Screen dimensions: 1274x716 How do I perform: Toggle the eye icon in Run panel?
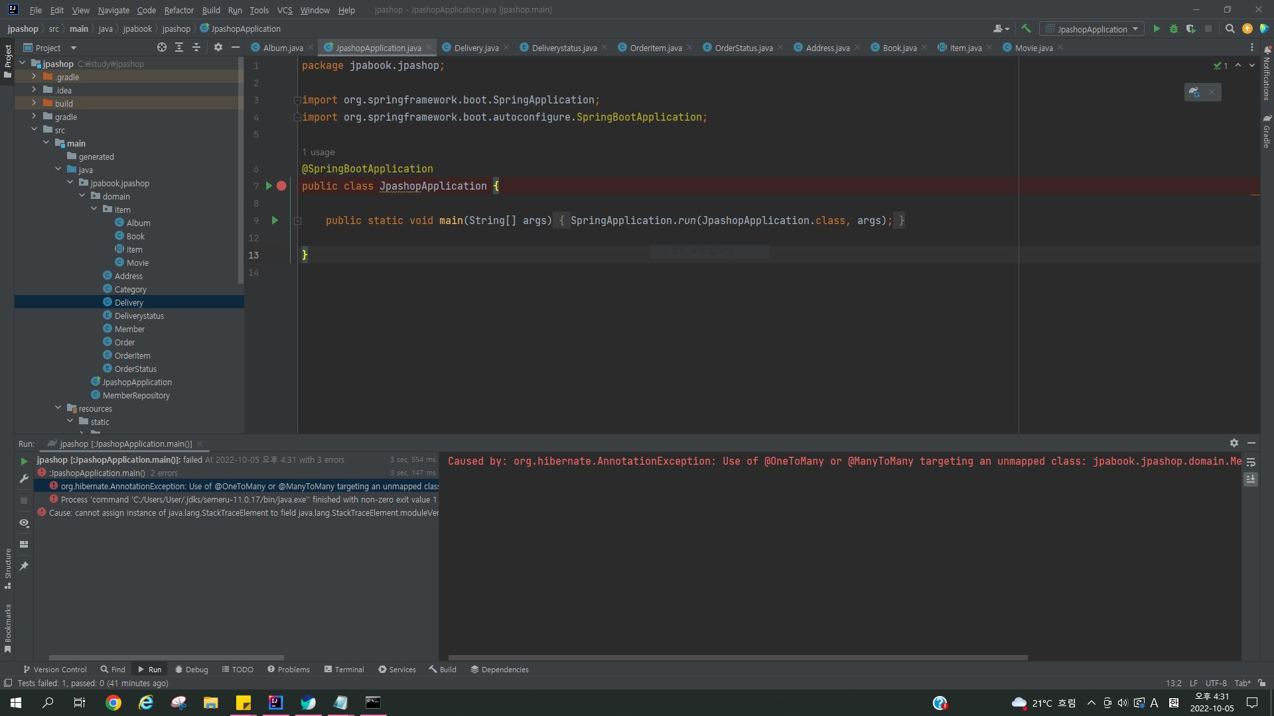pyautogui.click(x=24, y=522)
